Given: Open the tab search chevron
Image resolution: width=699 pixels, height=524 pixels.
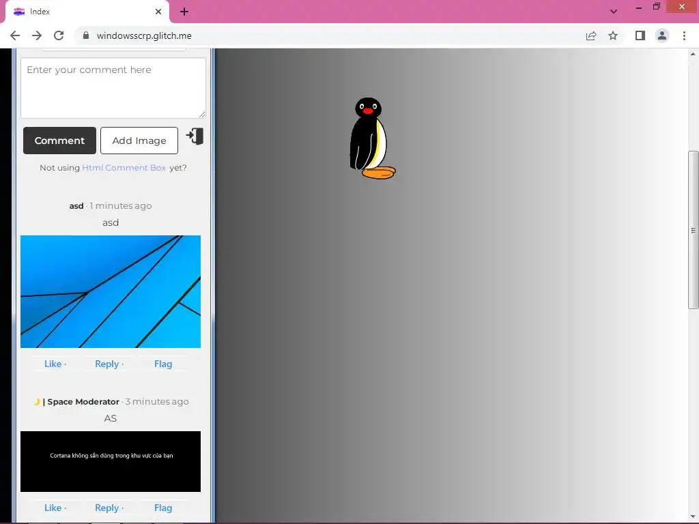Looking at the screenshot, I should coord(614,12).
